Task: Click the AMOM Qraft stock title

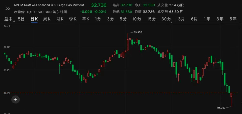Action: coord(49,5)
